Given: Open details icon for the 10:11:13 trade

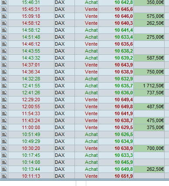Looking at the screenshot, I should (4, 176).
